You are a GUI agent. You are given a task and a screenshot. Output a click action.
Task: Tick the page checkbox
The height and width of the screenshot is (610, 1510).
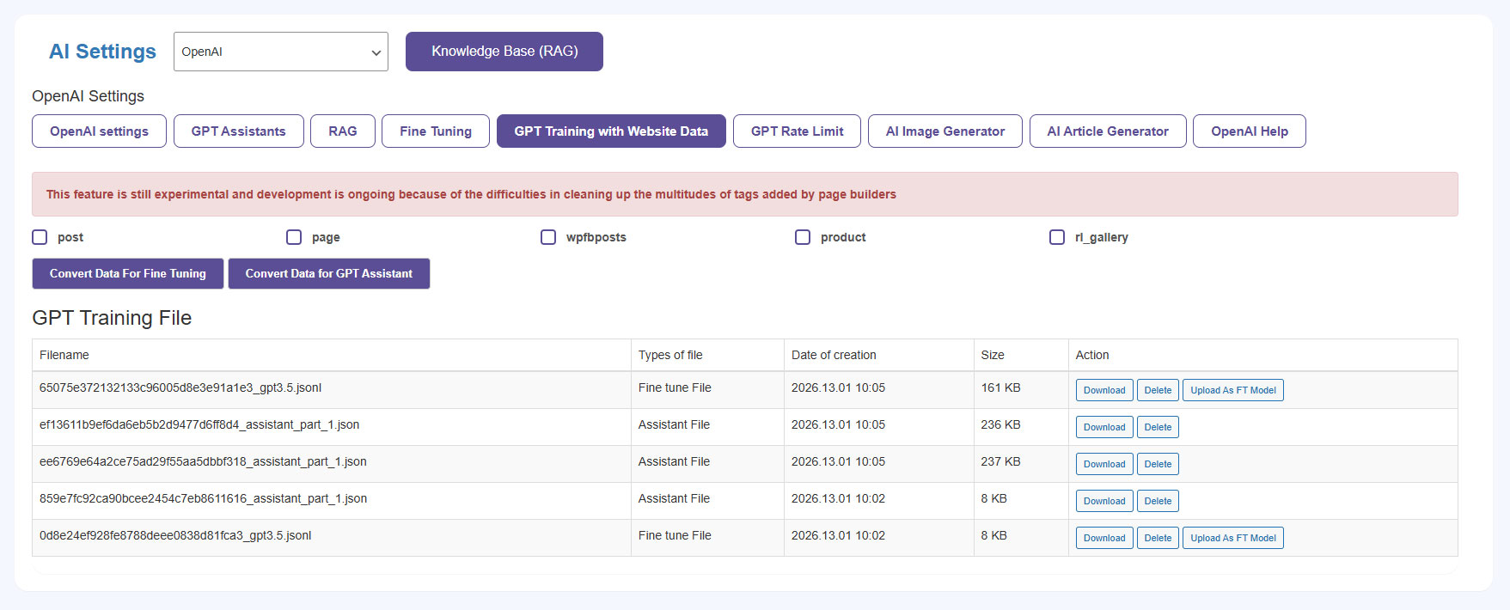point(294,237)
